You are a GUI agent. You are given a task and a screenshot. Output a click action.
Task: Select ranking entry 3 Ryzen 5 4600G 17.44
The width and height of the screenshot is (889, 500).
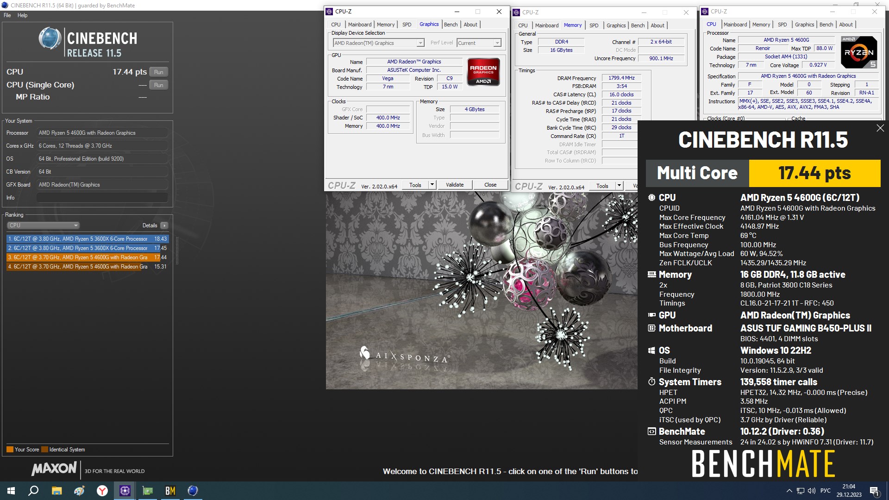pos(88,257)
